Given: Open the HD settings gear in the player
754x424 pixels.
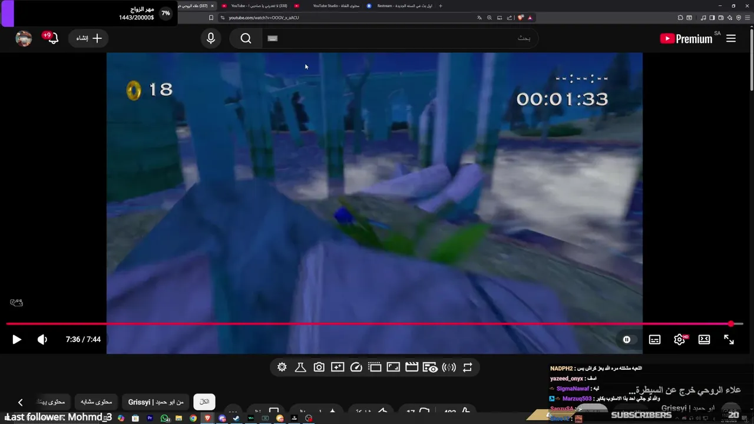Looking at the screenshot, I should [x=680, y=339].
